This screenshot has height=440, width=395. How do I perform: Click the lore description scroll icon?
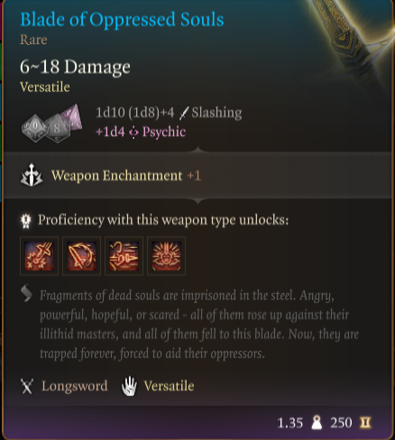(x=26, y=293)
